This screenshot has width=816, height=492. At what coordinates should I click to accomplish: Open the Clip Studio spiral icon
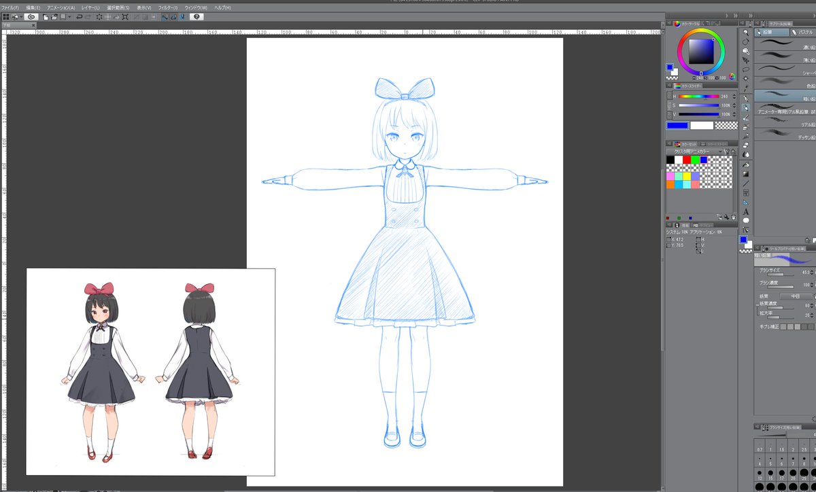31,17
